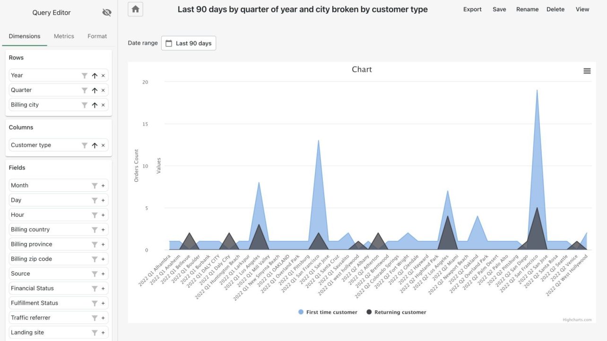The height and width of the screenshot is (341, 607).
Task: Hide the Query Editor panel via eye icon
Action: pos(107,13)
